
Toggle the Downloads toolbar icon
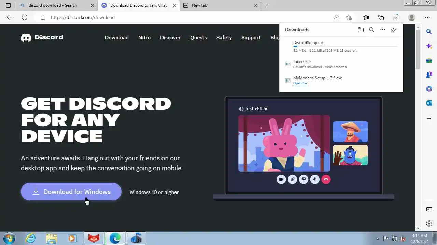(x=396, y=17)
